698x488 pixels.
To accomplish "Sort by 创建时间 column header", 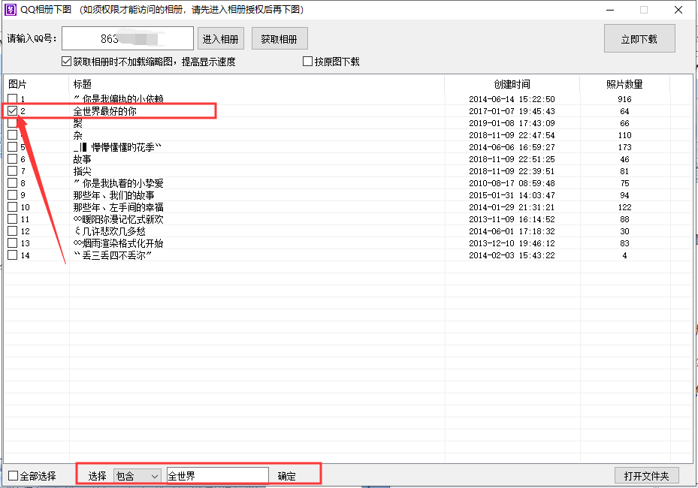I will pyautogui.click(x=512, y=84).
